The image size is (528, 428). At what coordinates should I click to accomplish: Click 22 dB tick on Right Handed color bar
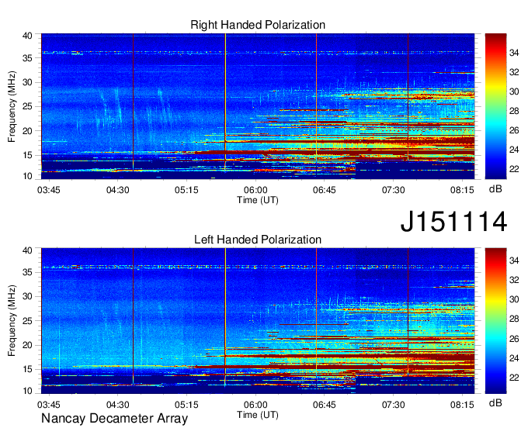tap(514, 169)
